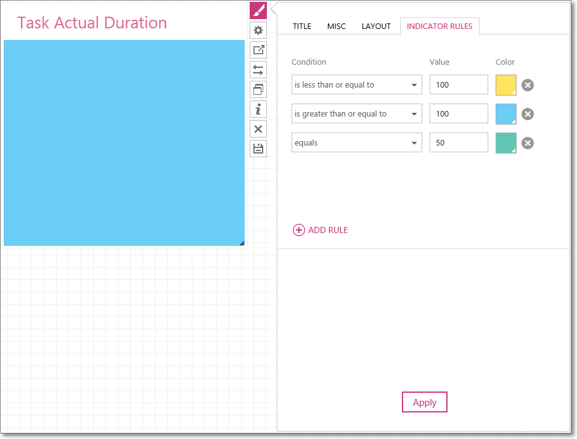The height and width of the screenshot is (439, 577).
Task: Open the 'is less than or equal to' dropdown
Action: click(x=356, y=84)
